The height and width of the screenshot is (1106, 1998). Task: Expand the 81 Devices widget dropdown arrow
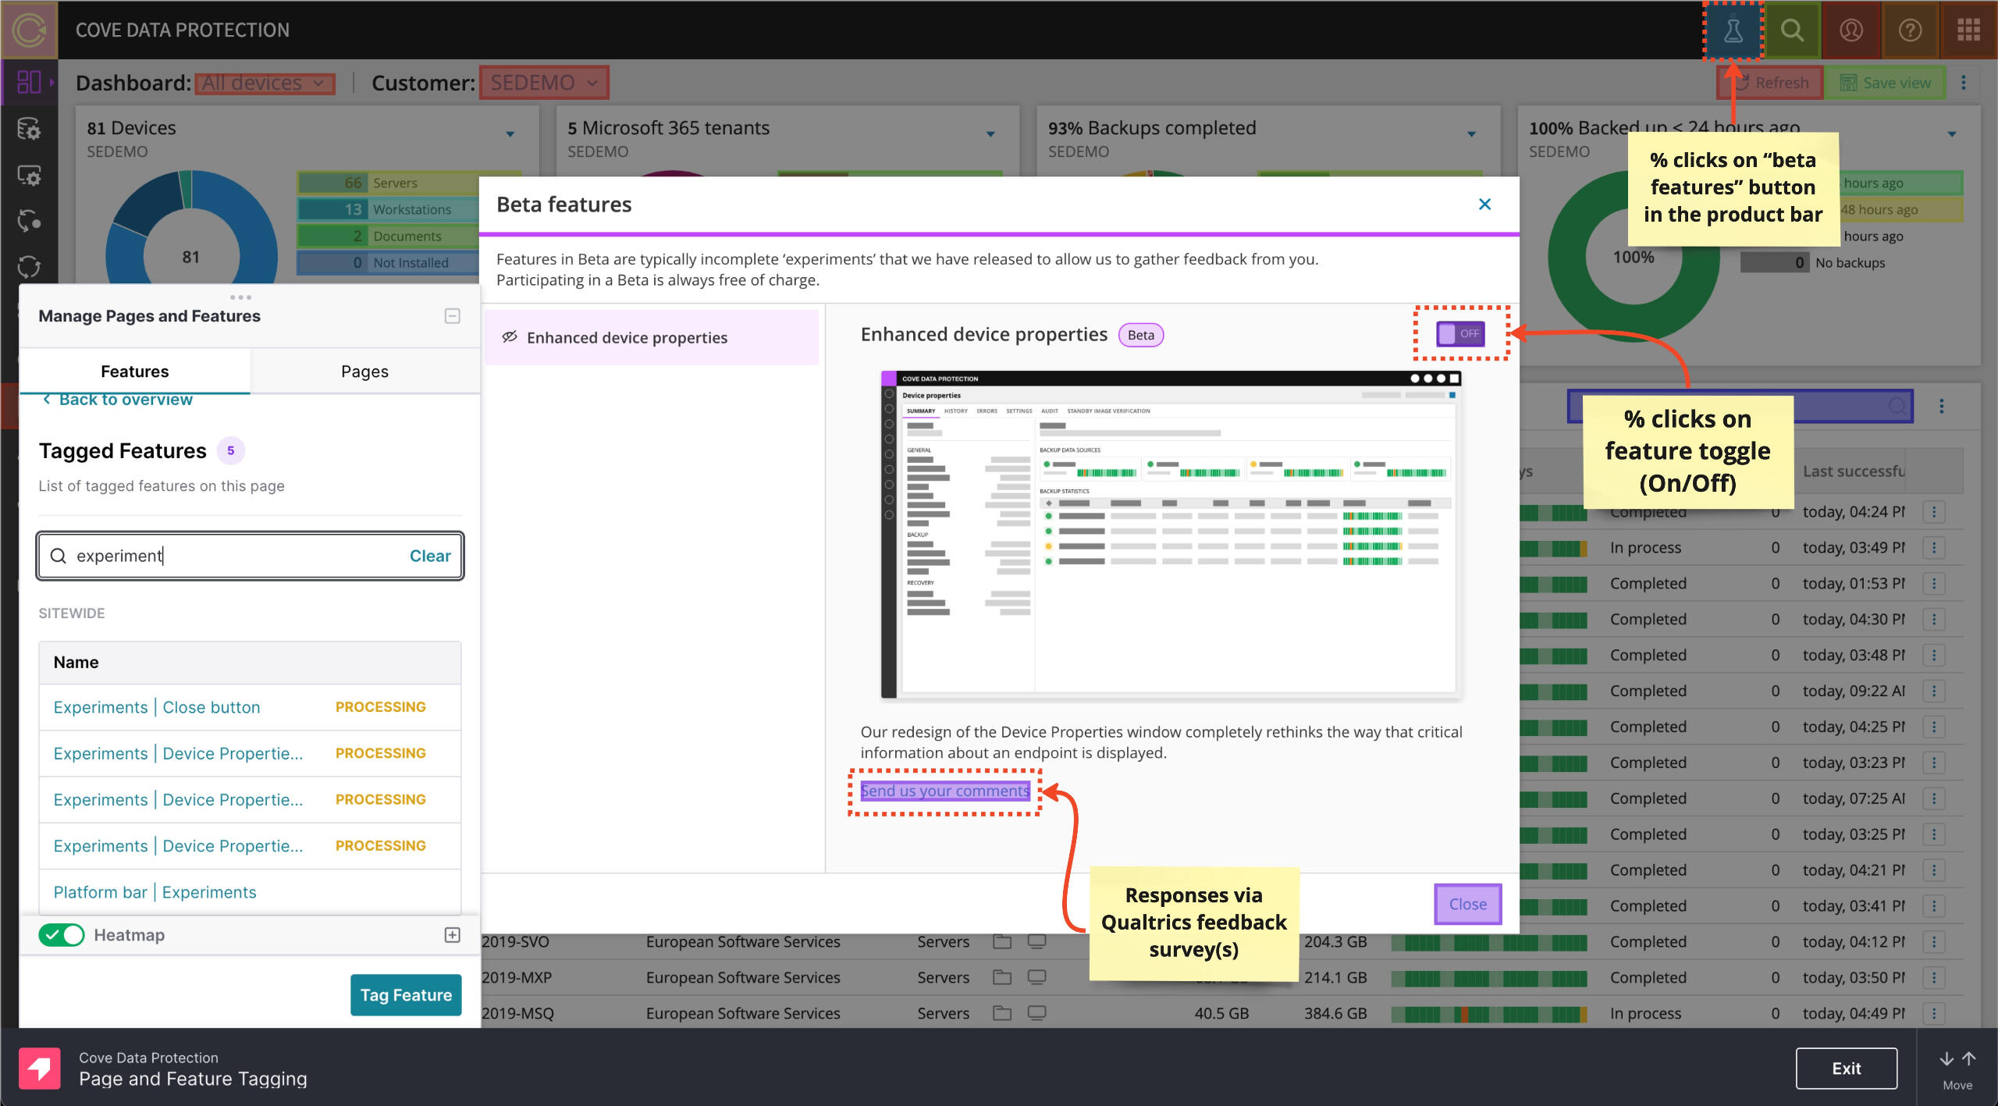[x=510, y=134]
